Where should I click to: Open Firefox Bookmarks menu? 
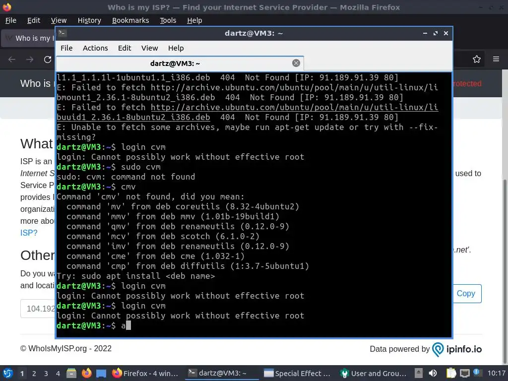pos(130,20)
